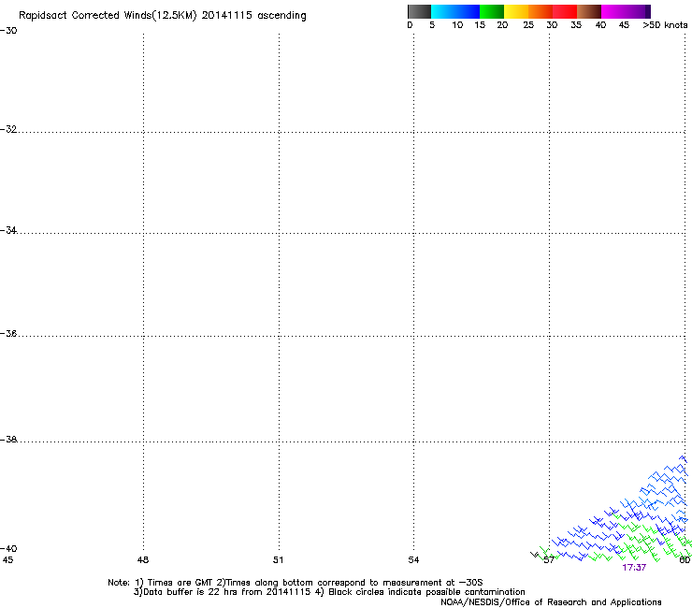
Task: Click the black wind barb near longitude 57
Action: coord(535,555)
